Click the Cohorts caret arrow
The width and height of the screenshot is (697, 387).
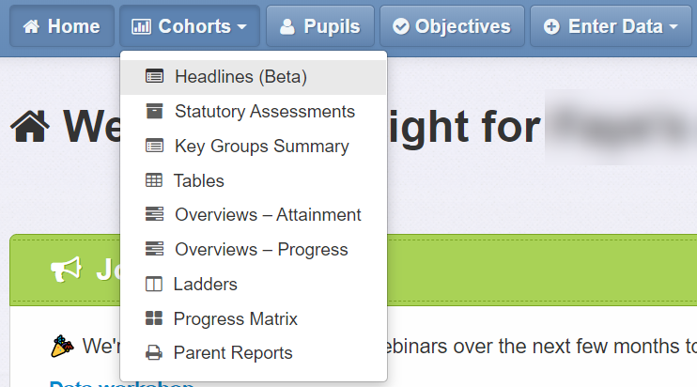[241, 27]
